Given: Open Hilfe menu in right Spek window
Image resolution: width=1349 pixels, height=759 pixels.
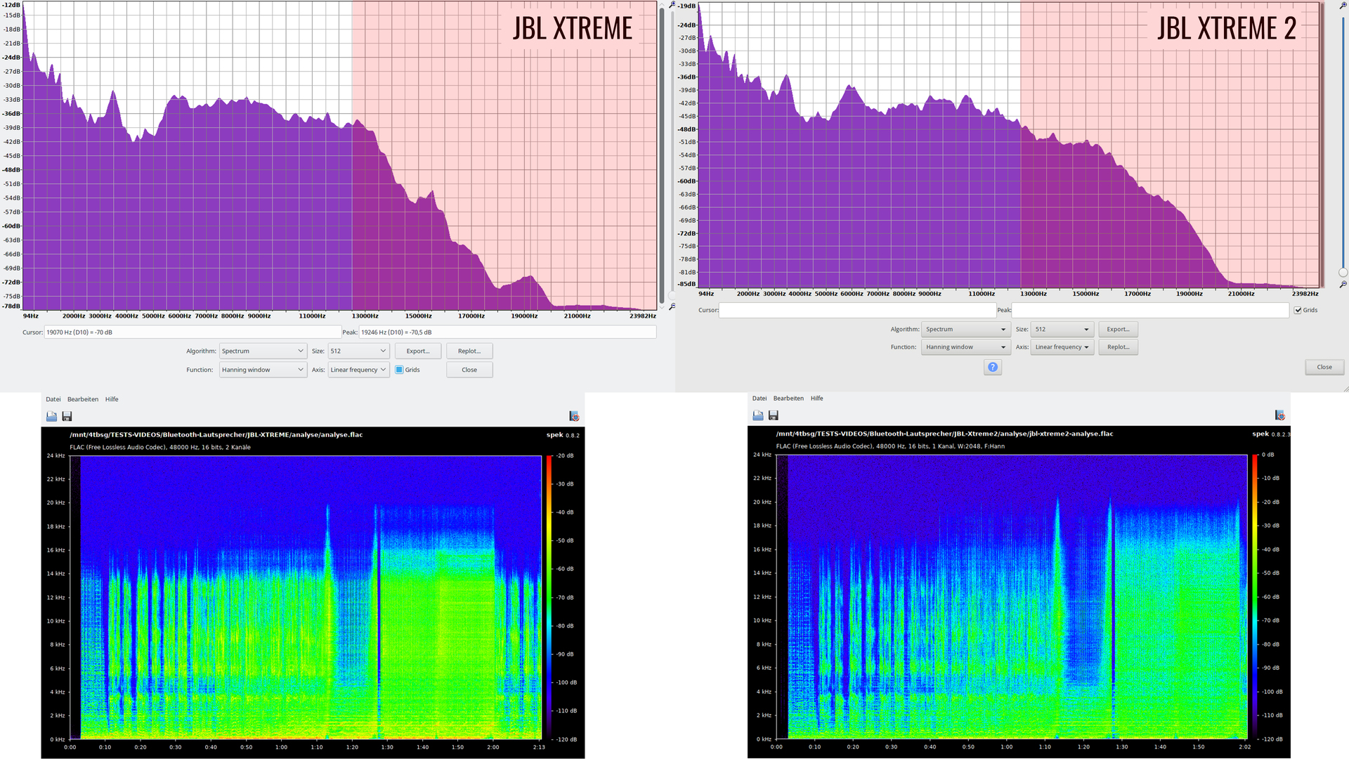Looking at the screenshot, I should tap(816, 398).
